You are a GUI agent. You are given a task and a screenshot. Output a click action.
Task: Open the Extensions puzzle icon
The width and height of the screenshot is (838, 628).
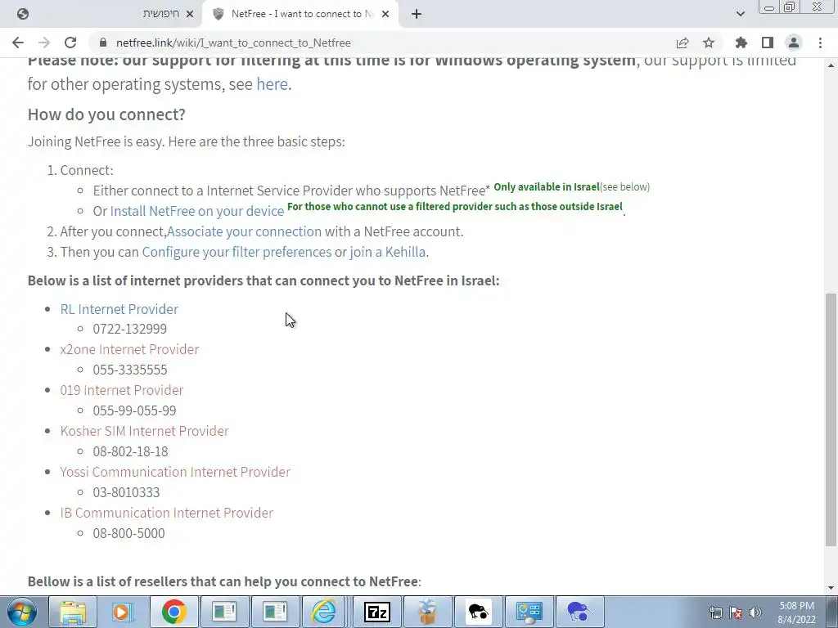pos(741,43)
